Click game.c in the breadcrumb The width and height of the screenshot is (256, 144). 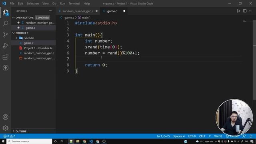tap(69, 18)
